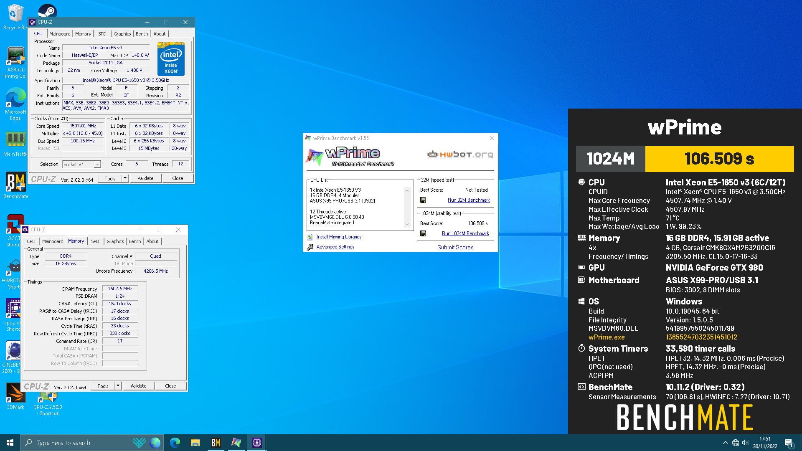Click the save icon for 32M score
The image size is (802, 451).
pyautogui.click(x=423, y=200)
